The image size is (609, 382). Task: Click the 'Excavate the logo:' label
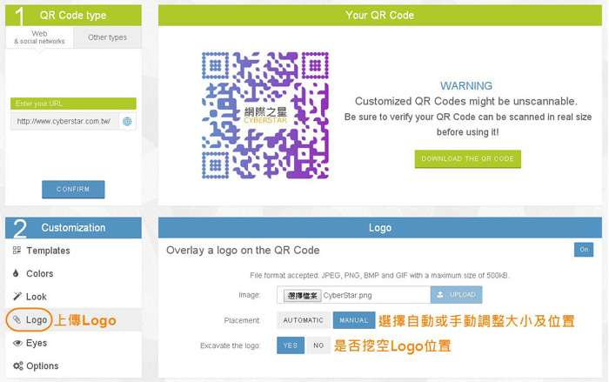(230, 345)
